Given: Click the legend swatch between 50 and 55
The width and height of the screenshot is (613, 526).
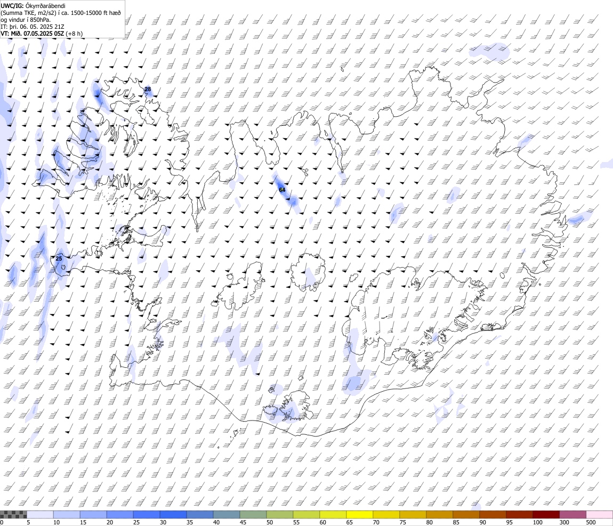Looking at the screenshot, I should [279, 514].
